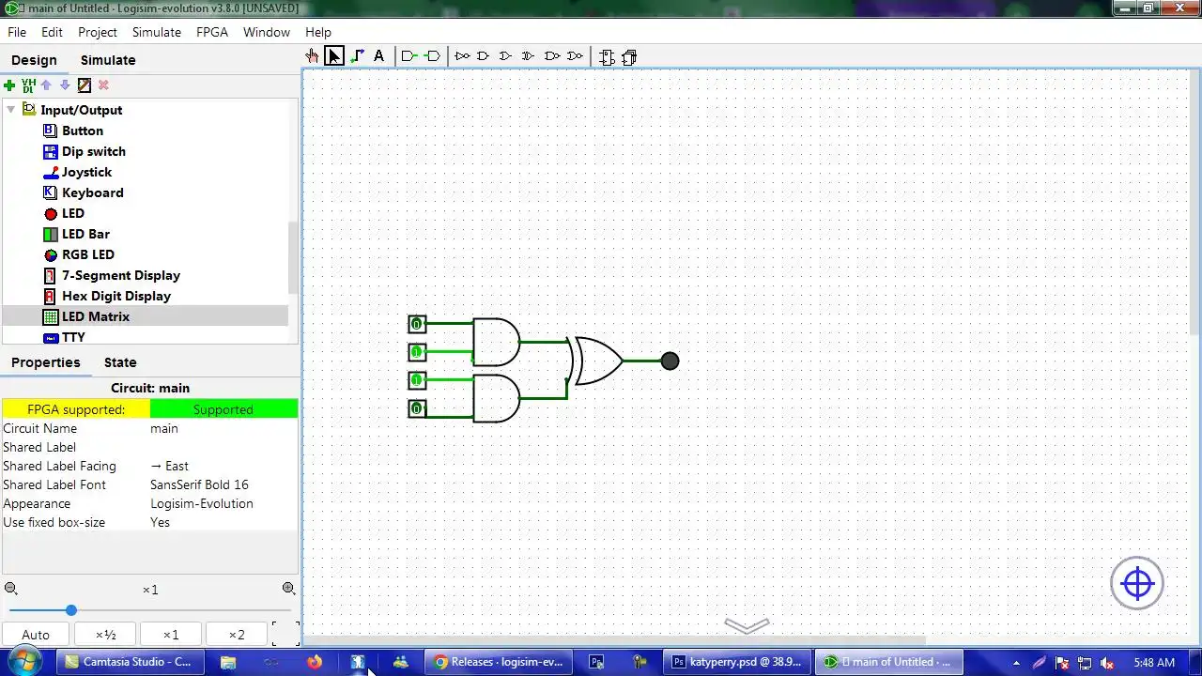Screen dimensions: 1202x676
Task: Pick the NOR gate tool
Action: pyautogui.click(x=575, y=56)
